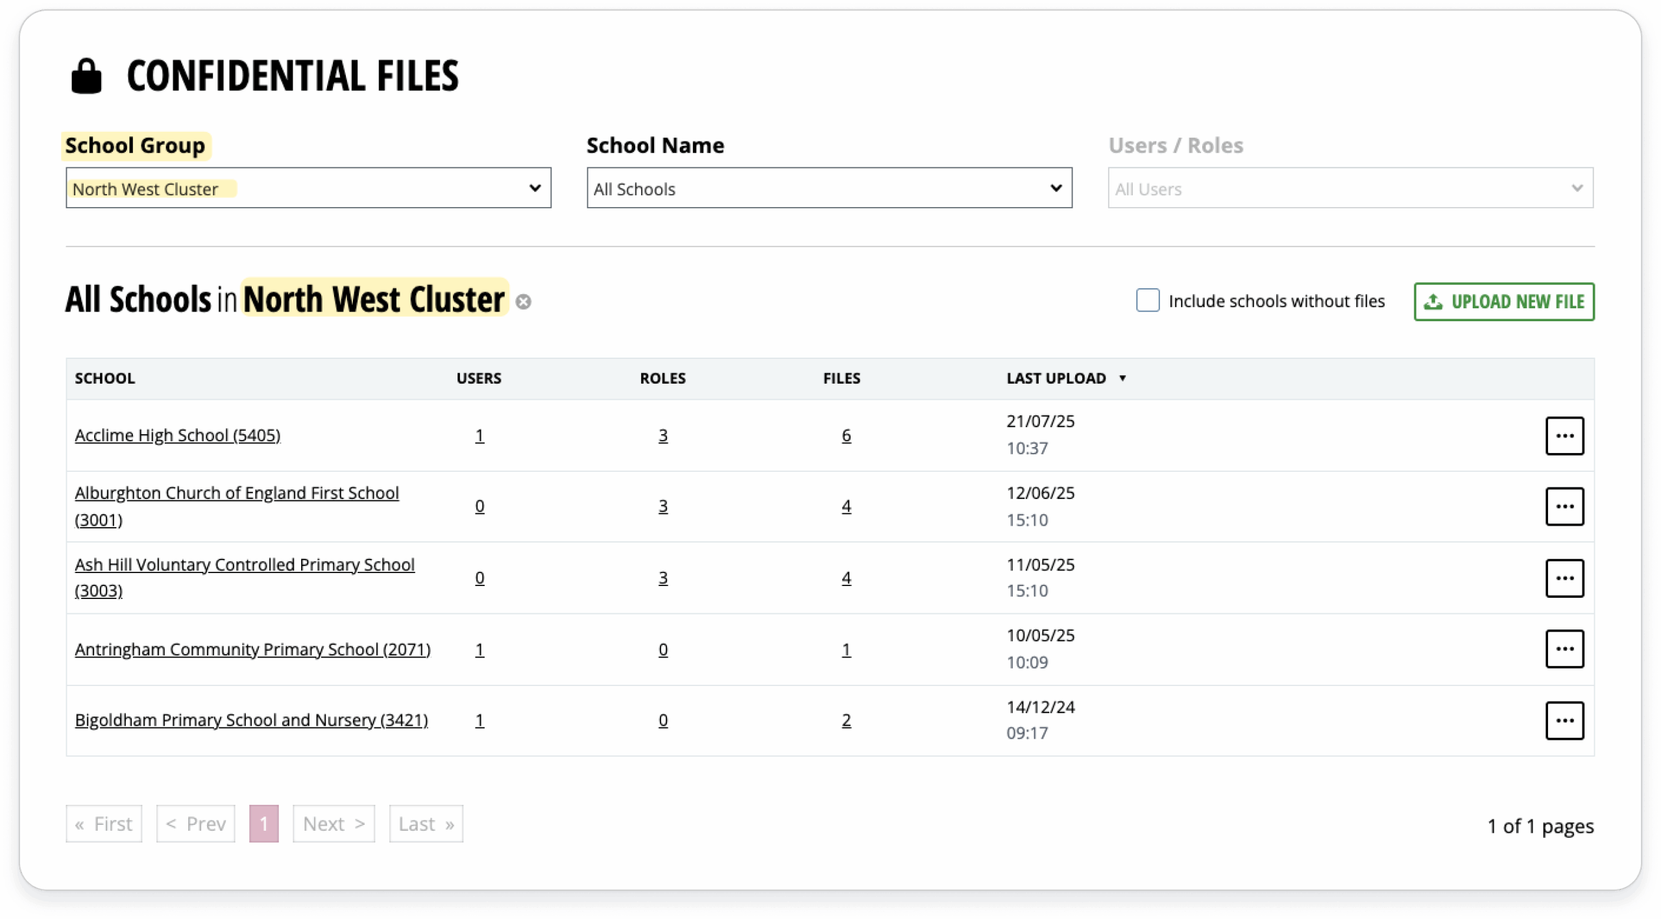Click the Upload New File button

pyautogui.click(x=1503, y=302)
